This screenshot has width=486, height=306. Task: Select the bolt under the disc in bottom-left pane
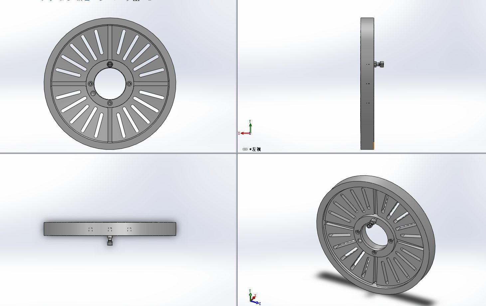(110, 241)
